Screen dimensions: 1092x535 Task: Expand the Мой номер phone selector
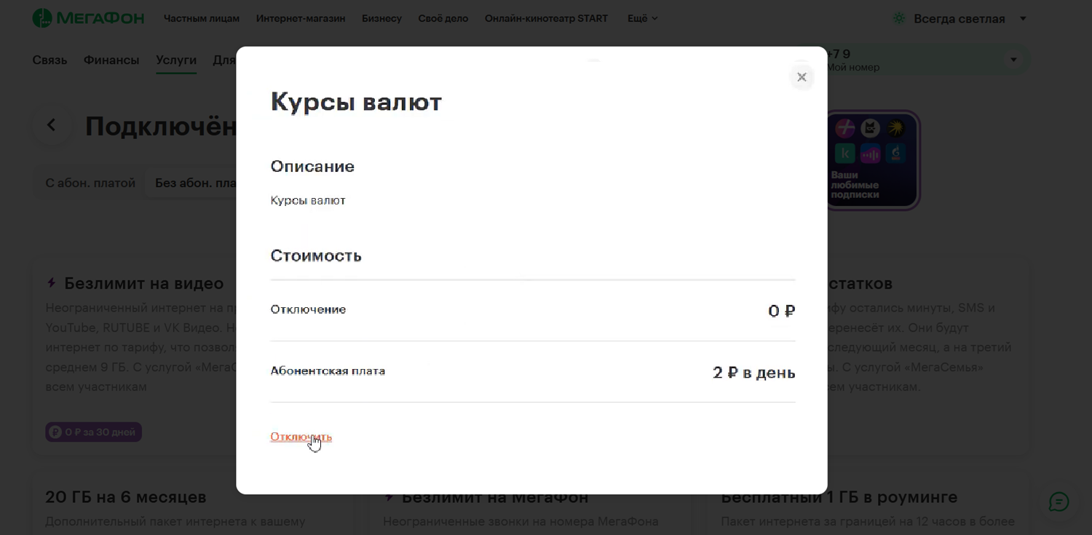tap(1013, 60)
